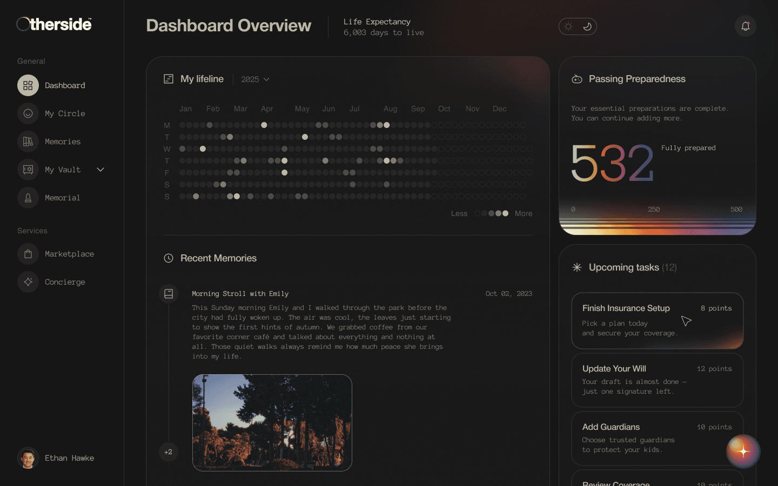The image size is (778, 486).
Task: Click the Memories books icon
Action: (28, 141)
